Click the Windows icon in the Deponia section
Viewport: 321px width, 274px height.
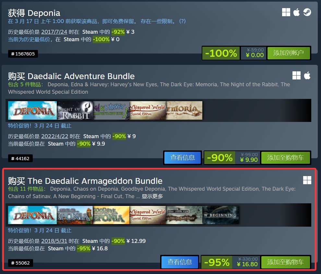click(x=286, y=12)
